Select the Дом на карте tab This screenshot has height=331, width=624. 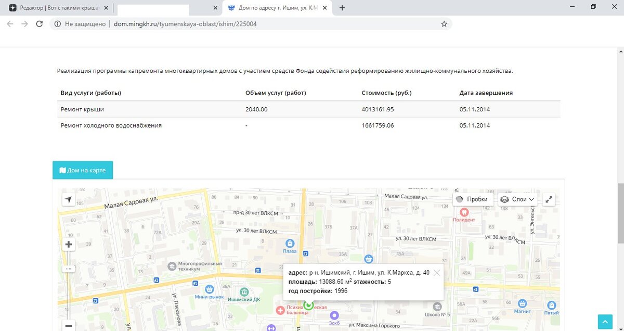coord(82,170)
